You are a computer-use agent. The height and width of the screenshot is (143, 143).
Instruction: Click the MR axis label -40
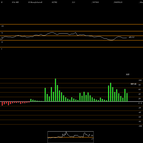tap(140, 112)
